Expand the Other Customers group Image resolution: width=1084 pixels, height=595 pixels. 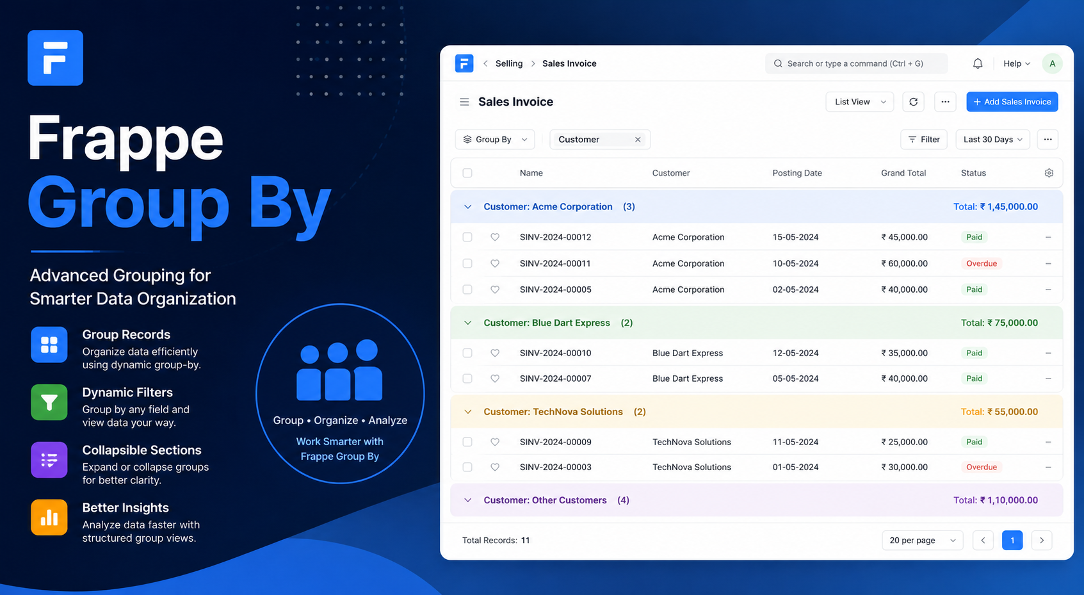coord(468,500)
